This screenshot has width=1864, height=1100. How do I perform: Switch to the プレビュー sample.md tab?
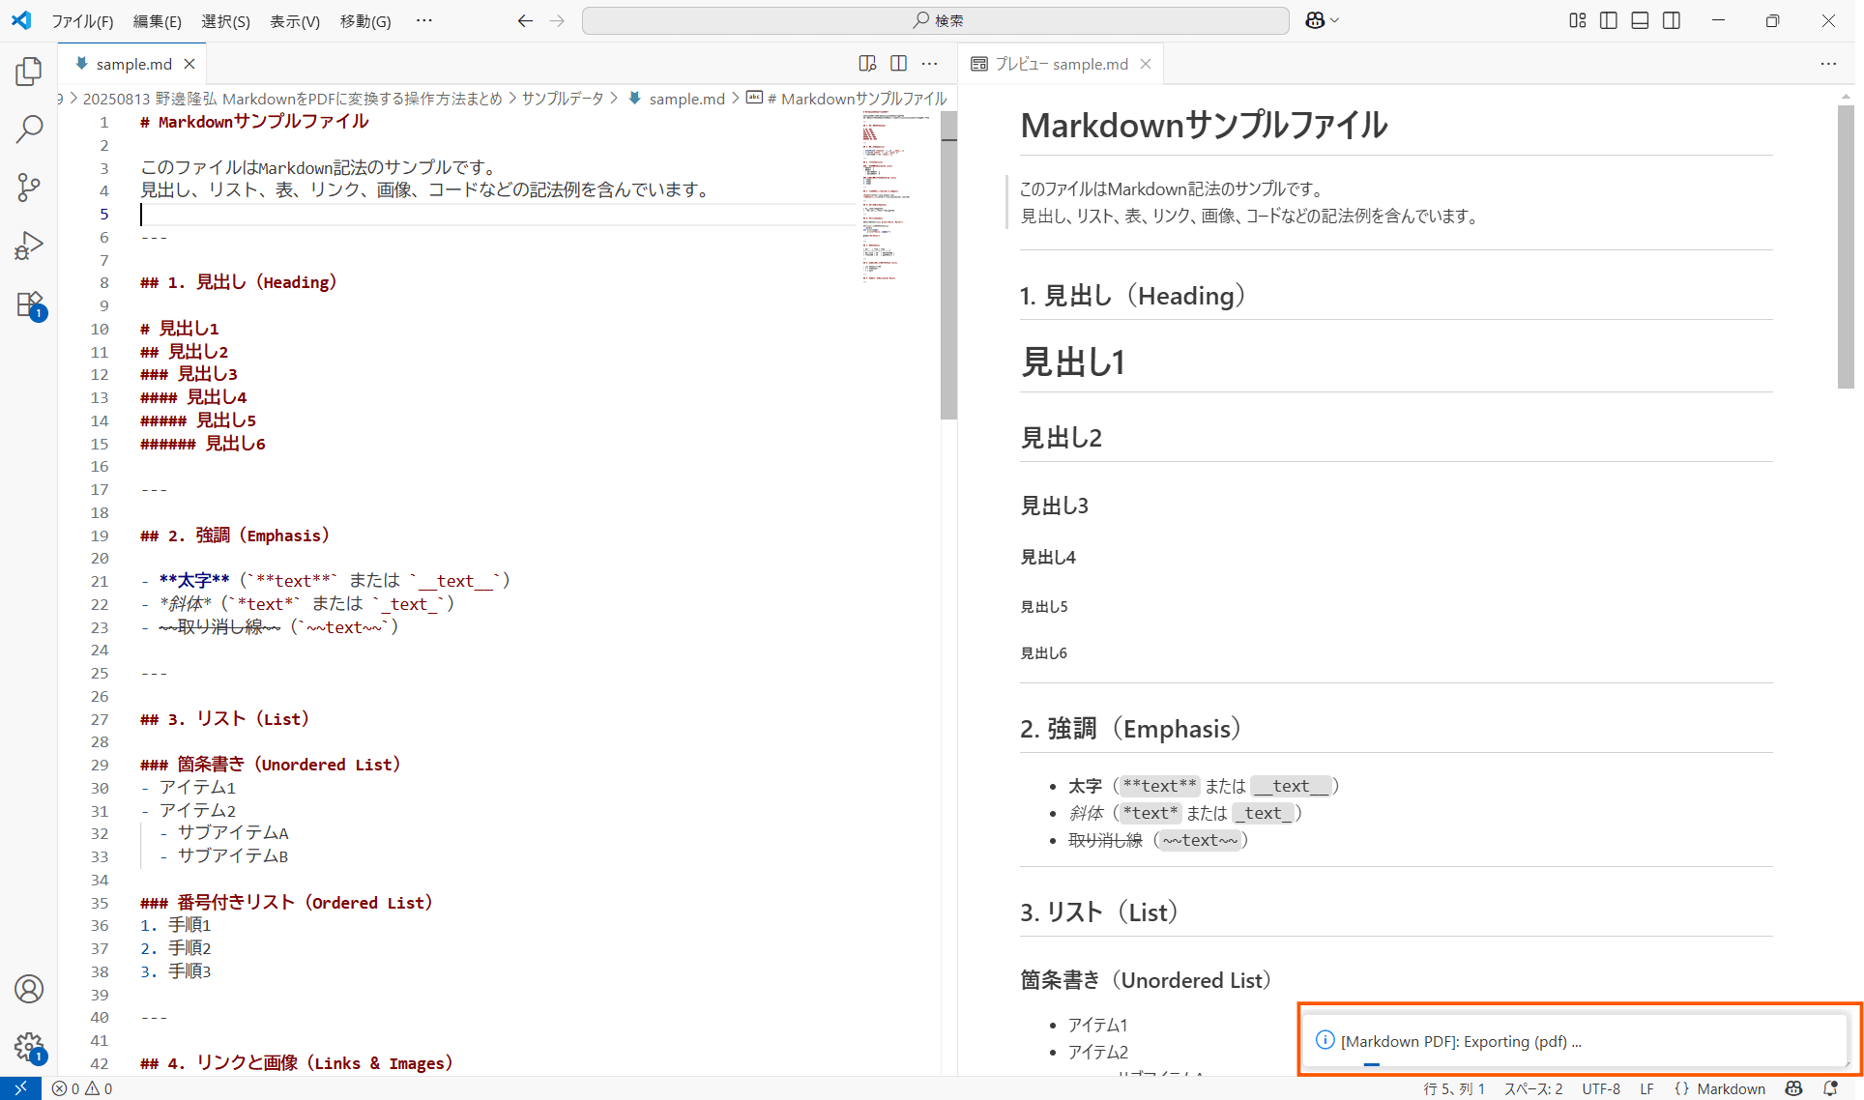(1059, 64)
